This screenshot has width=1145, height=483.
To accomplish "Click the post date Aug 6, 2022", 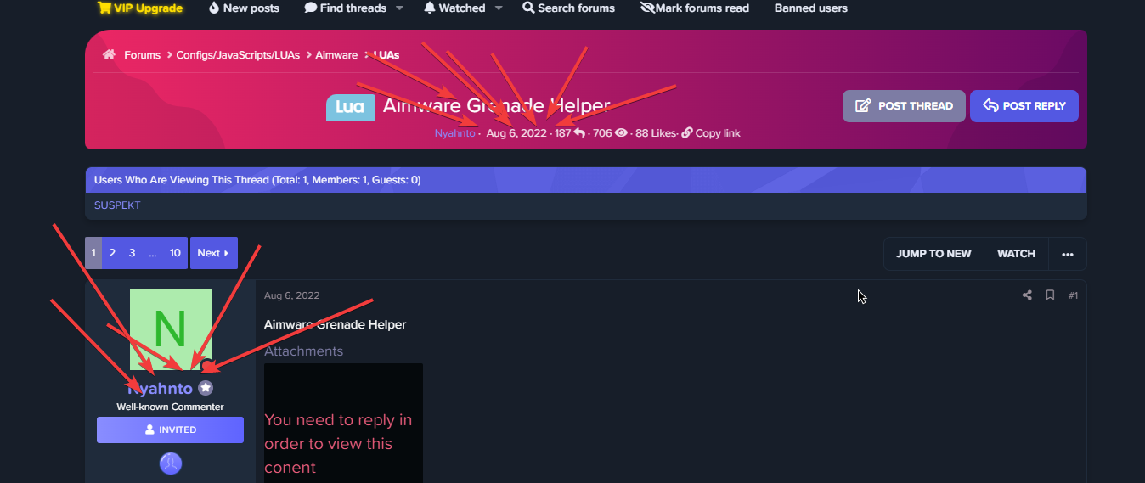I will [291, 295].
